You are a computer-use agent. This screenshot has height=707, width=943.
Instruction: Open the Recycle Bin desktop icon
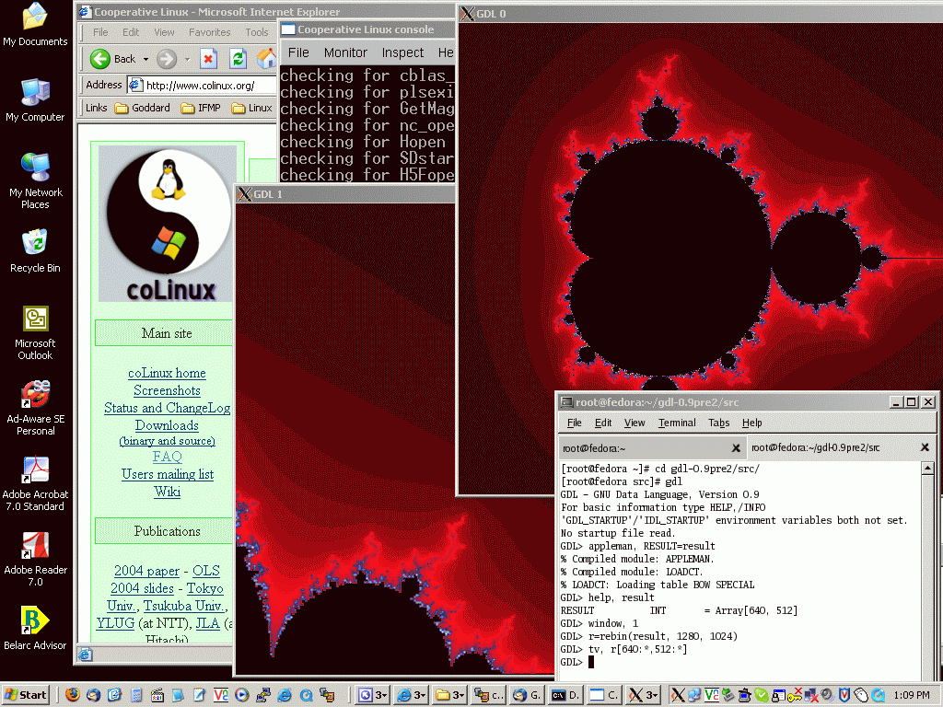click(35, 244)
